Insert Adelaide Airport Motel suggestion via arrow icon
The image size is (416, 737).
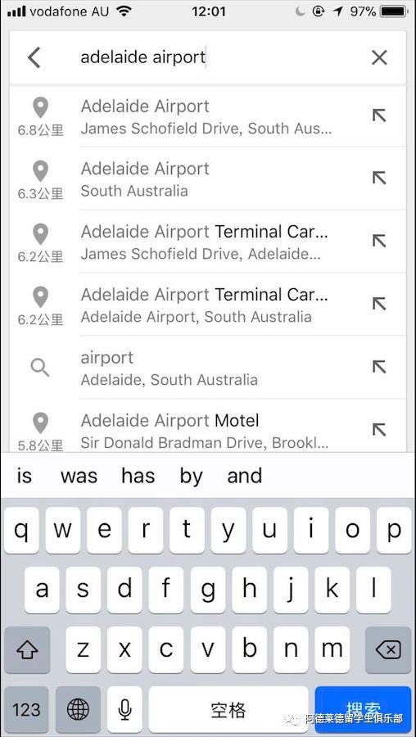tap(379, 430)
